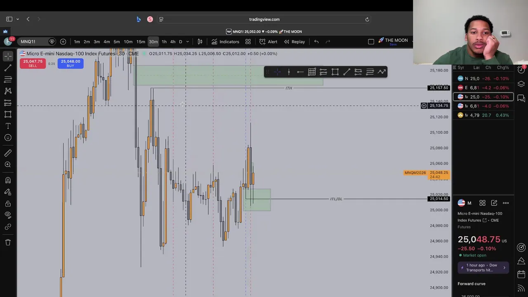Create an Alert
Screen dimensions: 528x297
pyautogui.click(x=268, y=42)
